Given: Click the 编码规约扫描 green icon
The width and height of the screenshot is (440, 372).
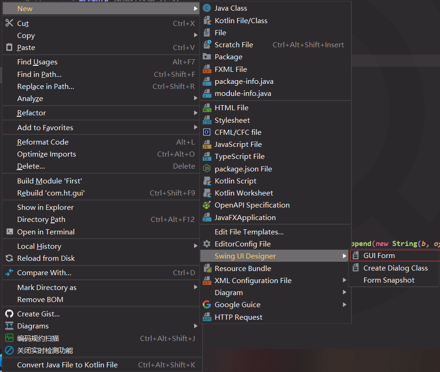Looking at the screenshot, I should click(x=9, y=338).
